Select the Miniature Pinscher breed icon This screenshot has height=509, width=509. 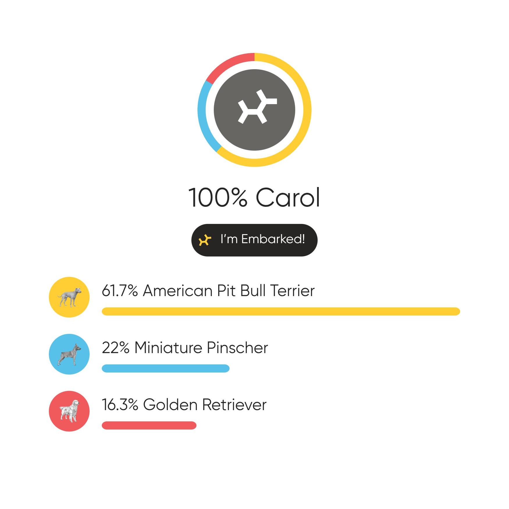pos(69,354)
